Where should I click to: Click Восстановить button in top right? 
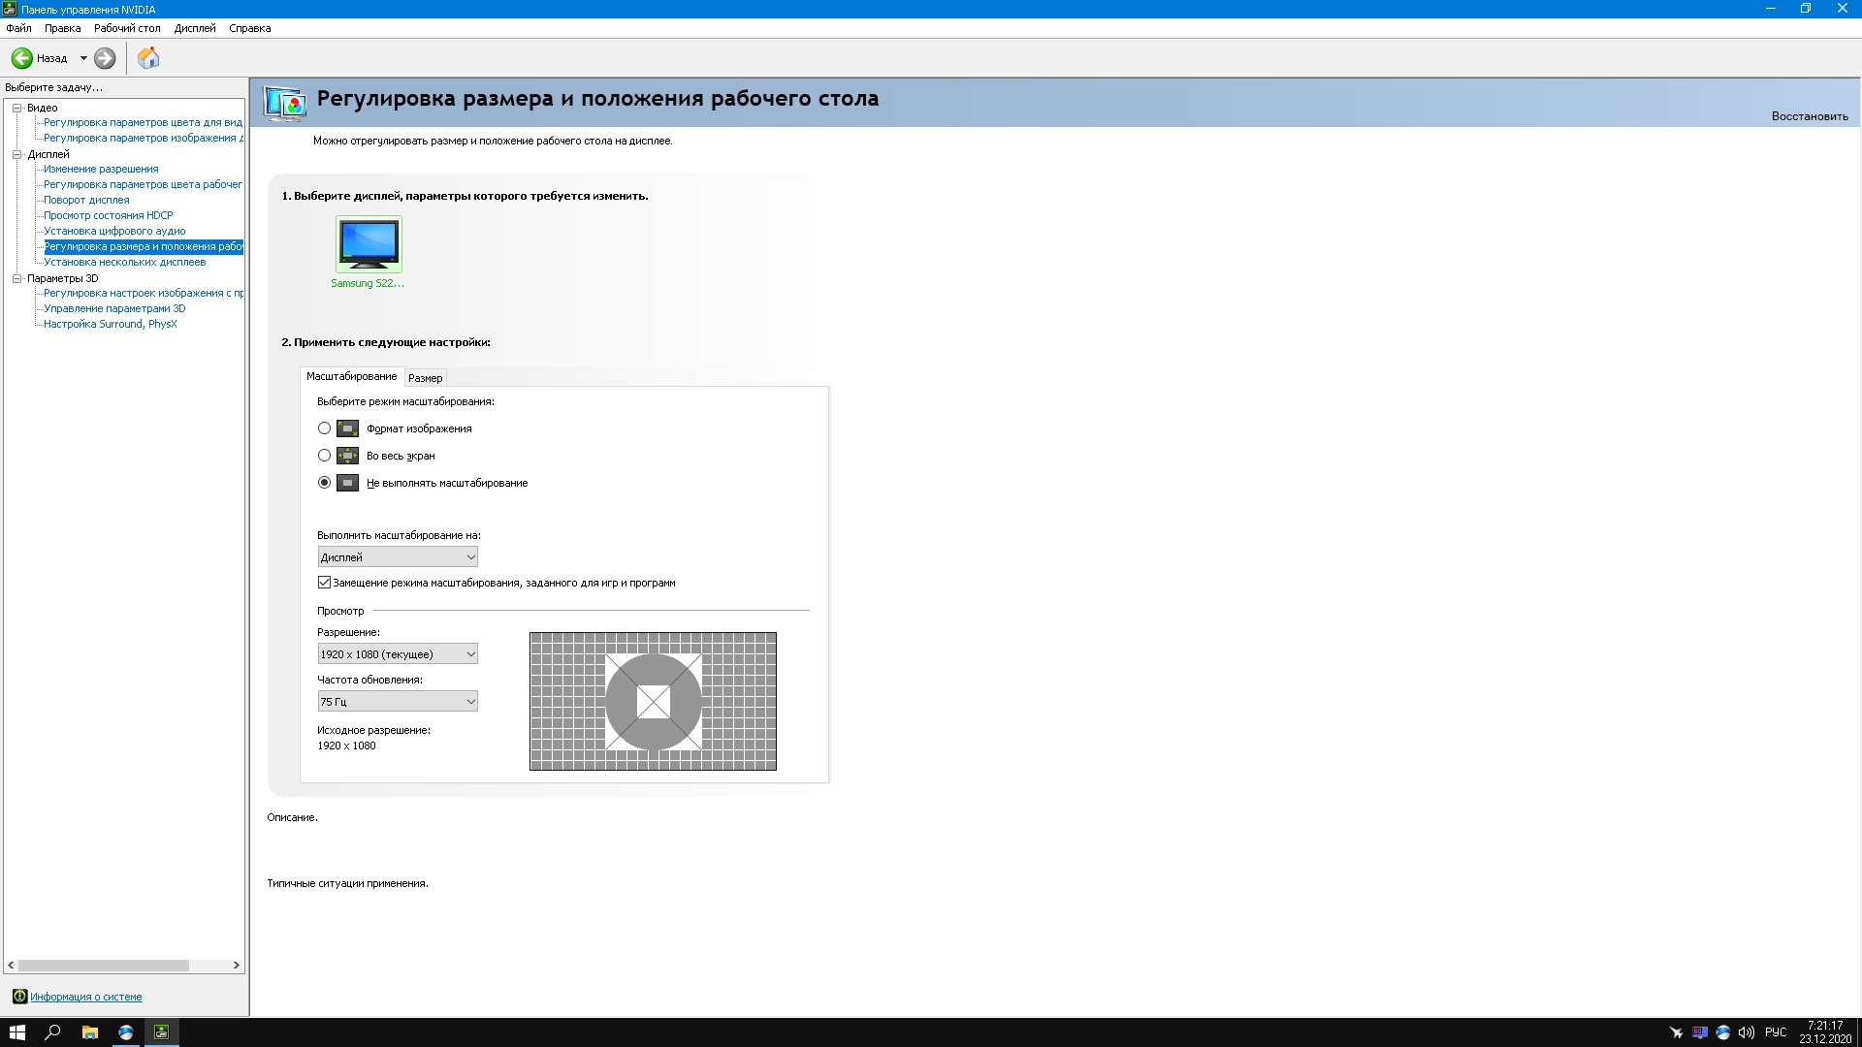(1810, 116)
